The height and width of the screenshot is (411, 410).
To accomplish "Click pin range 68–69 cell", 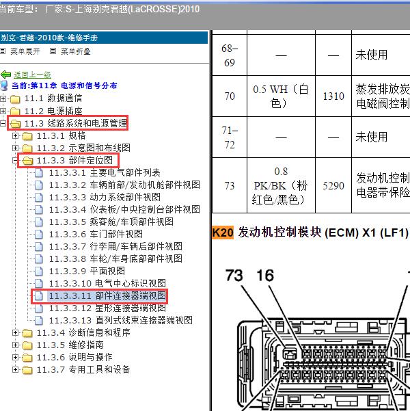I will point(230,55).
